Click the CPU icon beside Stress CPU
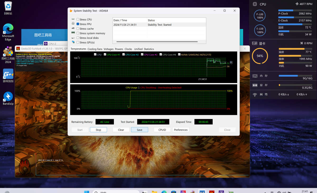The image size is (317, 193). [x=73, y=19]
